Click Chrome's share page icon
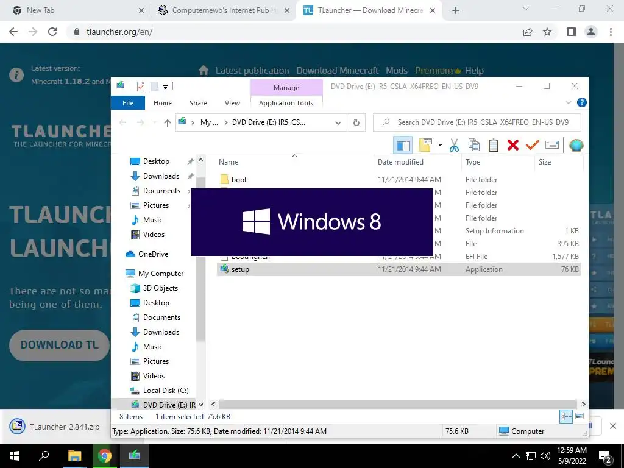Viewport: 624px width, 468px height. [x=528, y=32]
